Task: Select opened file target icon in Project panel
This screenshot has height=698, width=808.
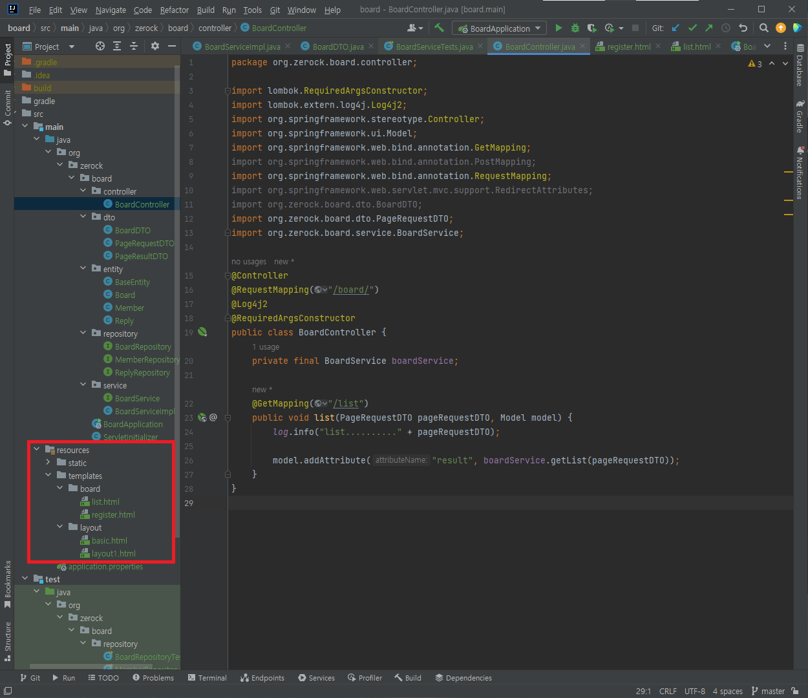Action: pyautogui.click(x=100, y=46)
